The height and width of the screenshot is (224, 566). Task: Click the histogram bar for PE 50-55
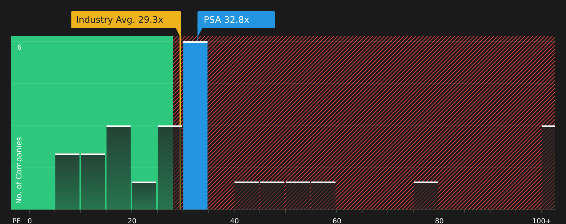(x=298, y=196)
